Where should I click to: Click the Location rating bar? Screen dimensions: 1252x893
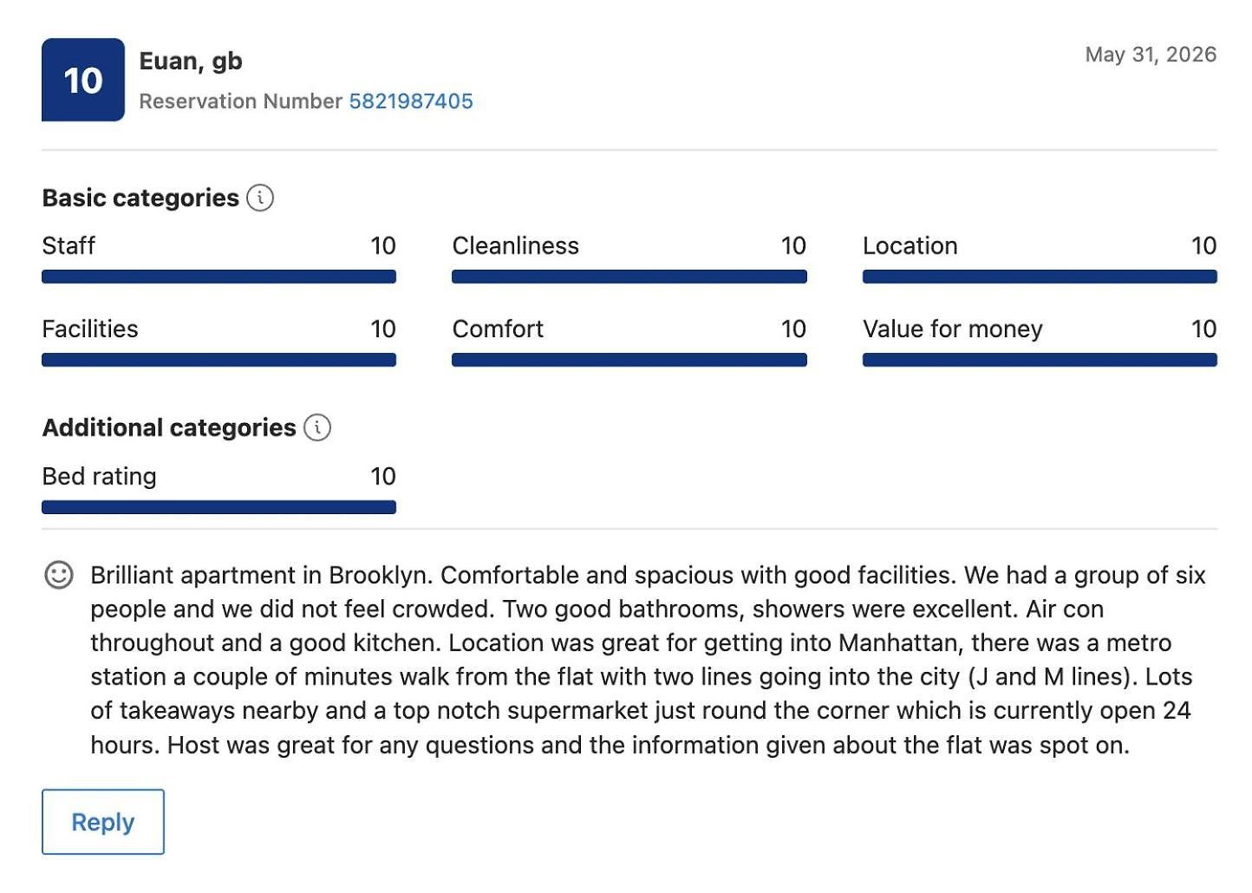pos(1040,277)
